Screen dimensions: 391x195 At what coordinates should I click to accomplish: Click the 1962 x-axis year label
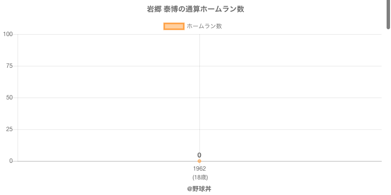point(199,169)
